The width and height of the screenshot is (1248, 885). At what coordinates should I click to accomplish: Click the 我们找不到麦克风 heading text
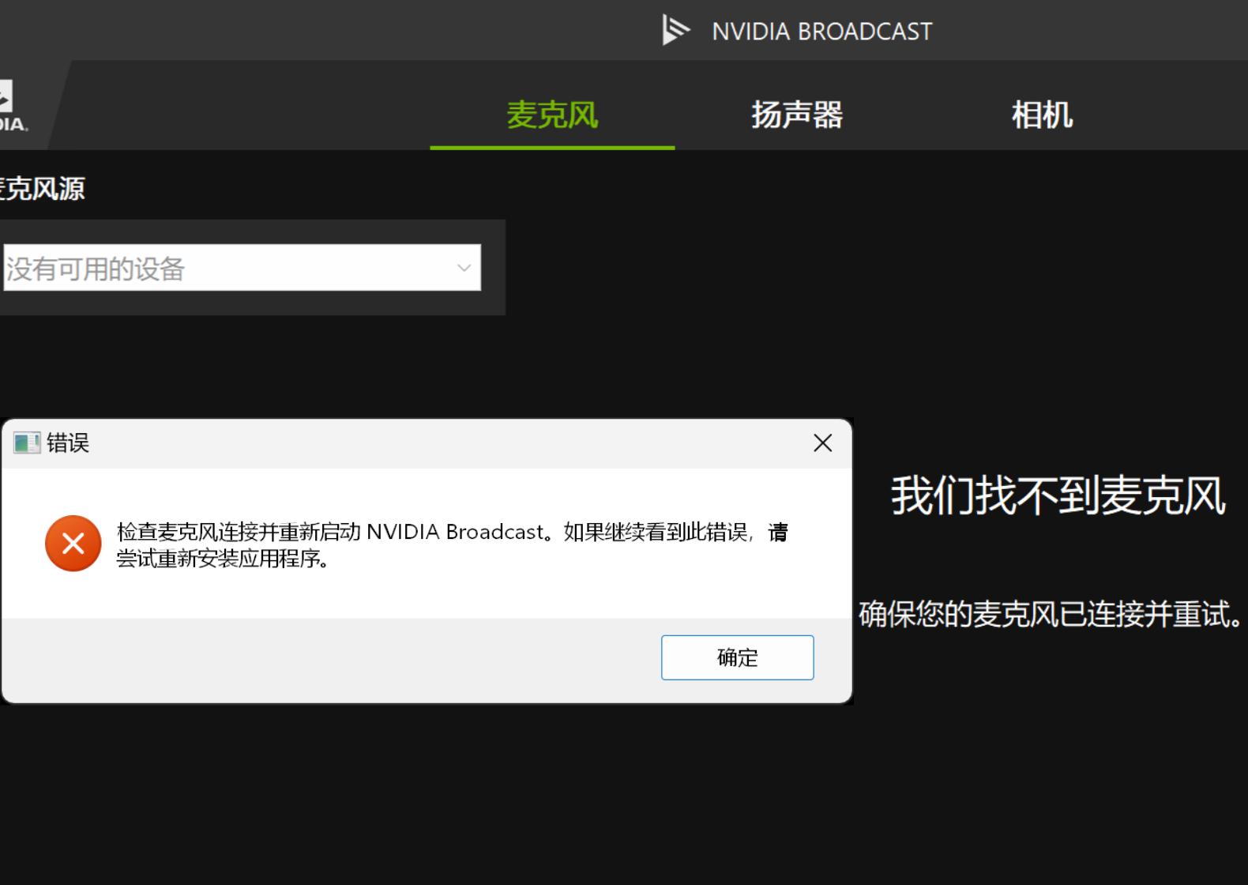pyautogui.click(x=1058, y=496)
